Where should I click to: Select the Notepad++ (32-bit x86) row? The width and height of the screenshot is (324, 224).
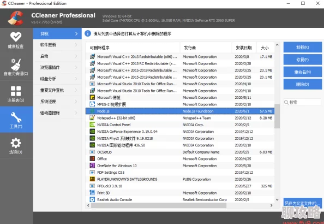(x=180, y=118)
